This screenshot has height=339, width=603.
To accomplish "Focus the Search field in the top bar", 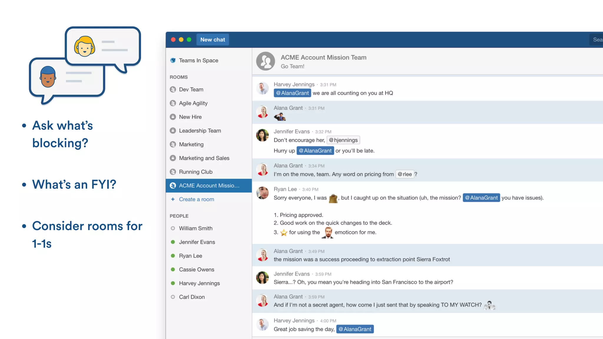I will [x=597, y=40].
